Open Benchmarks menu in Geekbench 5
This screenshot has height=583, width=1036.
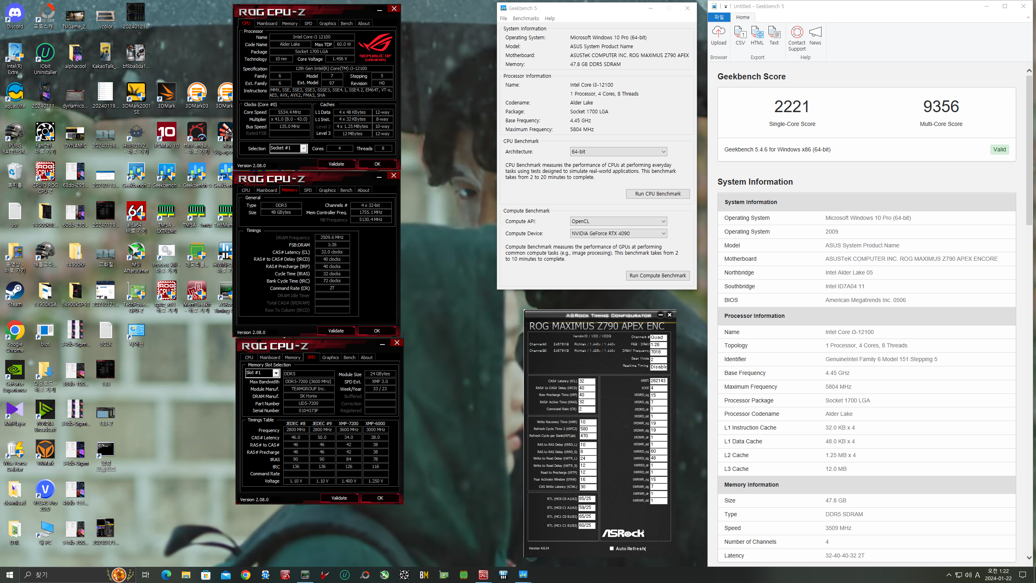526,19
